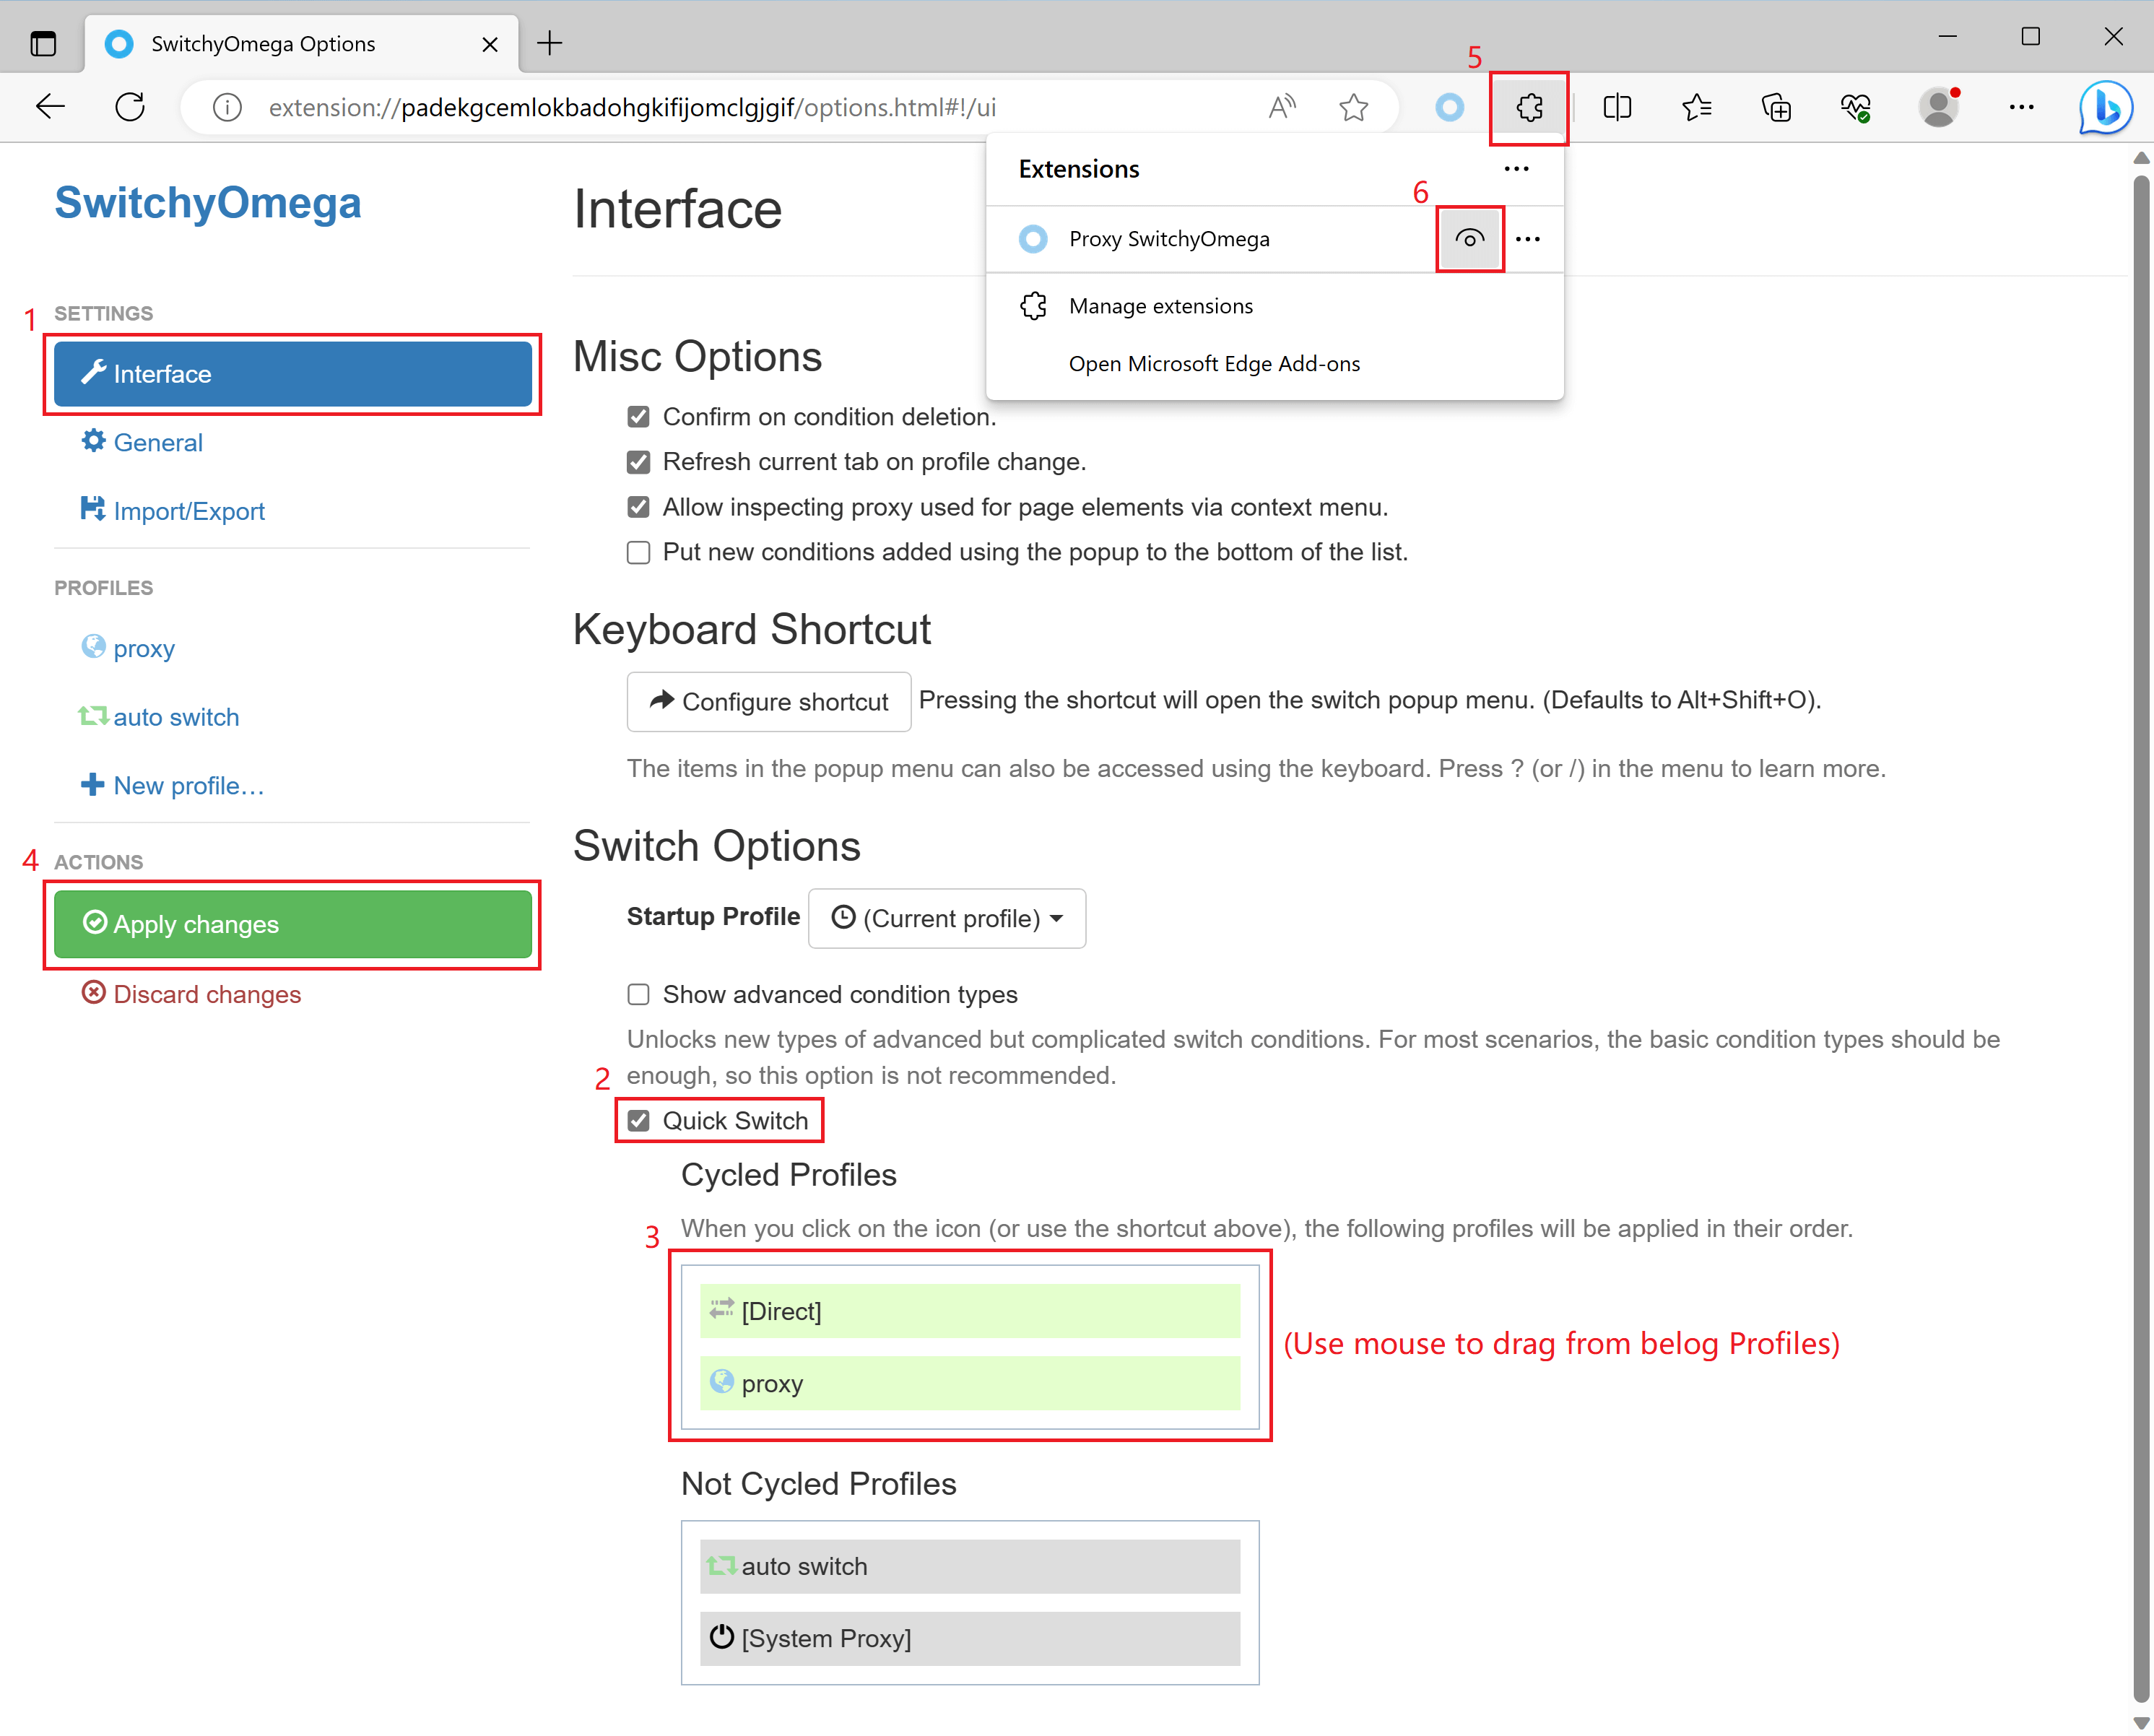The width and height of the screenshot is (2154, 1736).
Task: Click the browser Back arrow
Action: 50,107
